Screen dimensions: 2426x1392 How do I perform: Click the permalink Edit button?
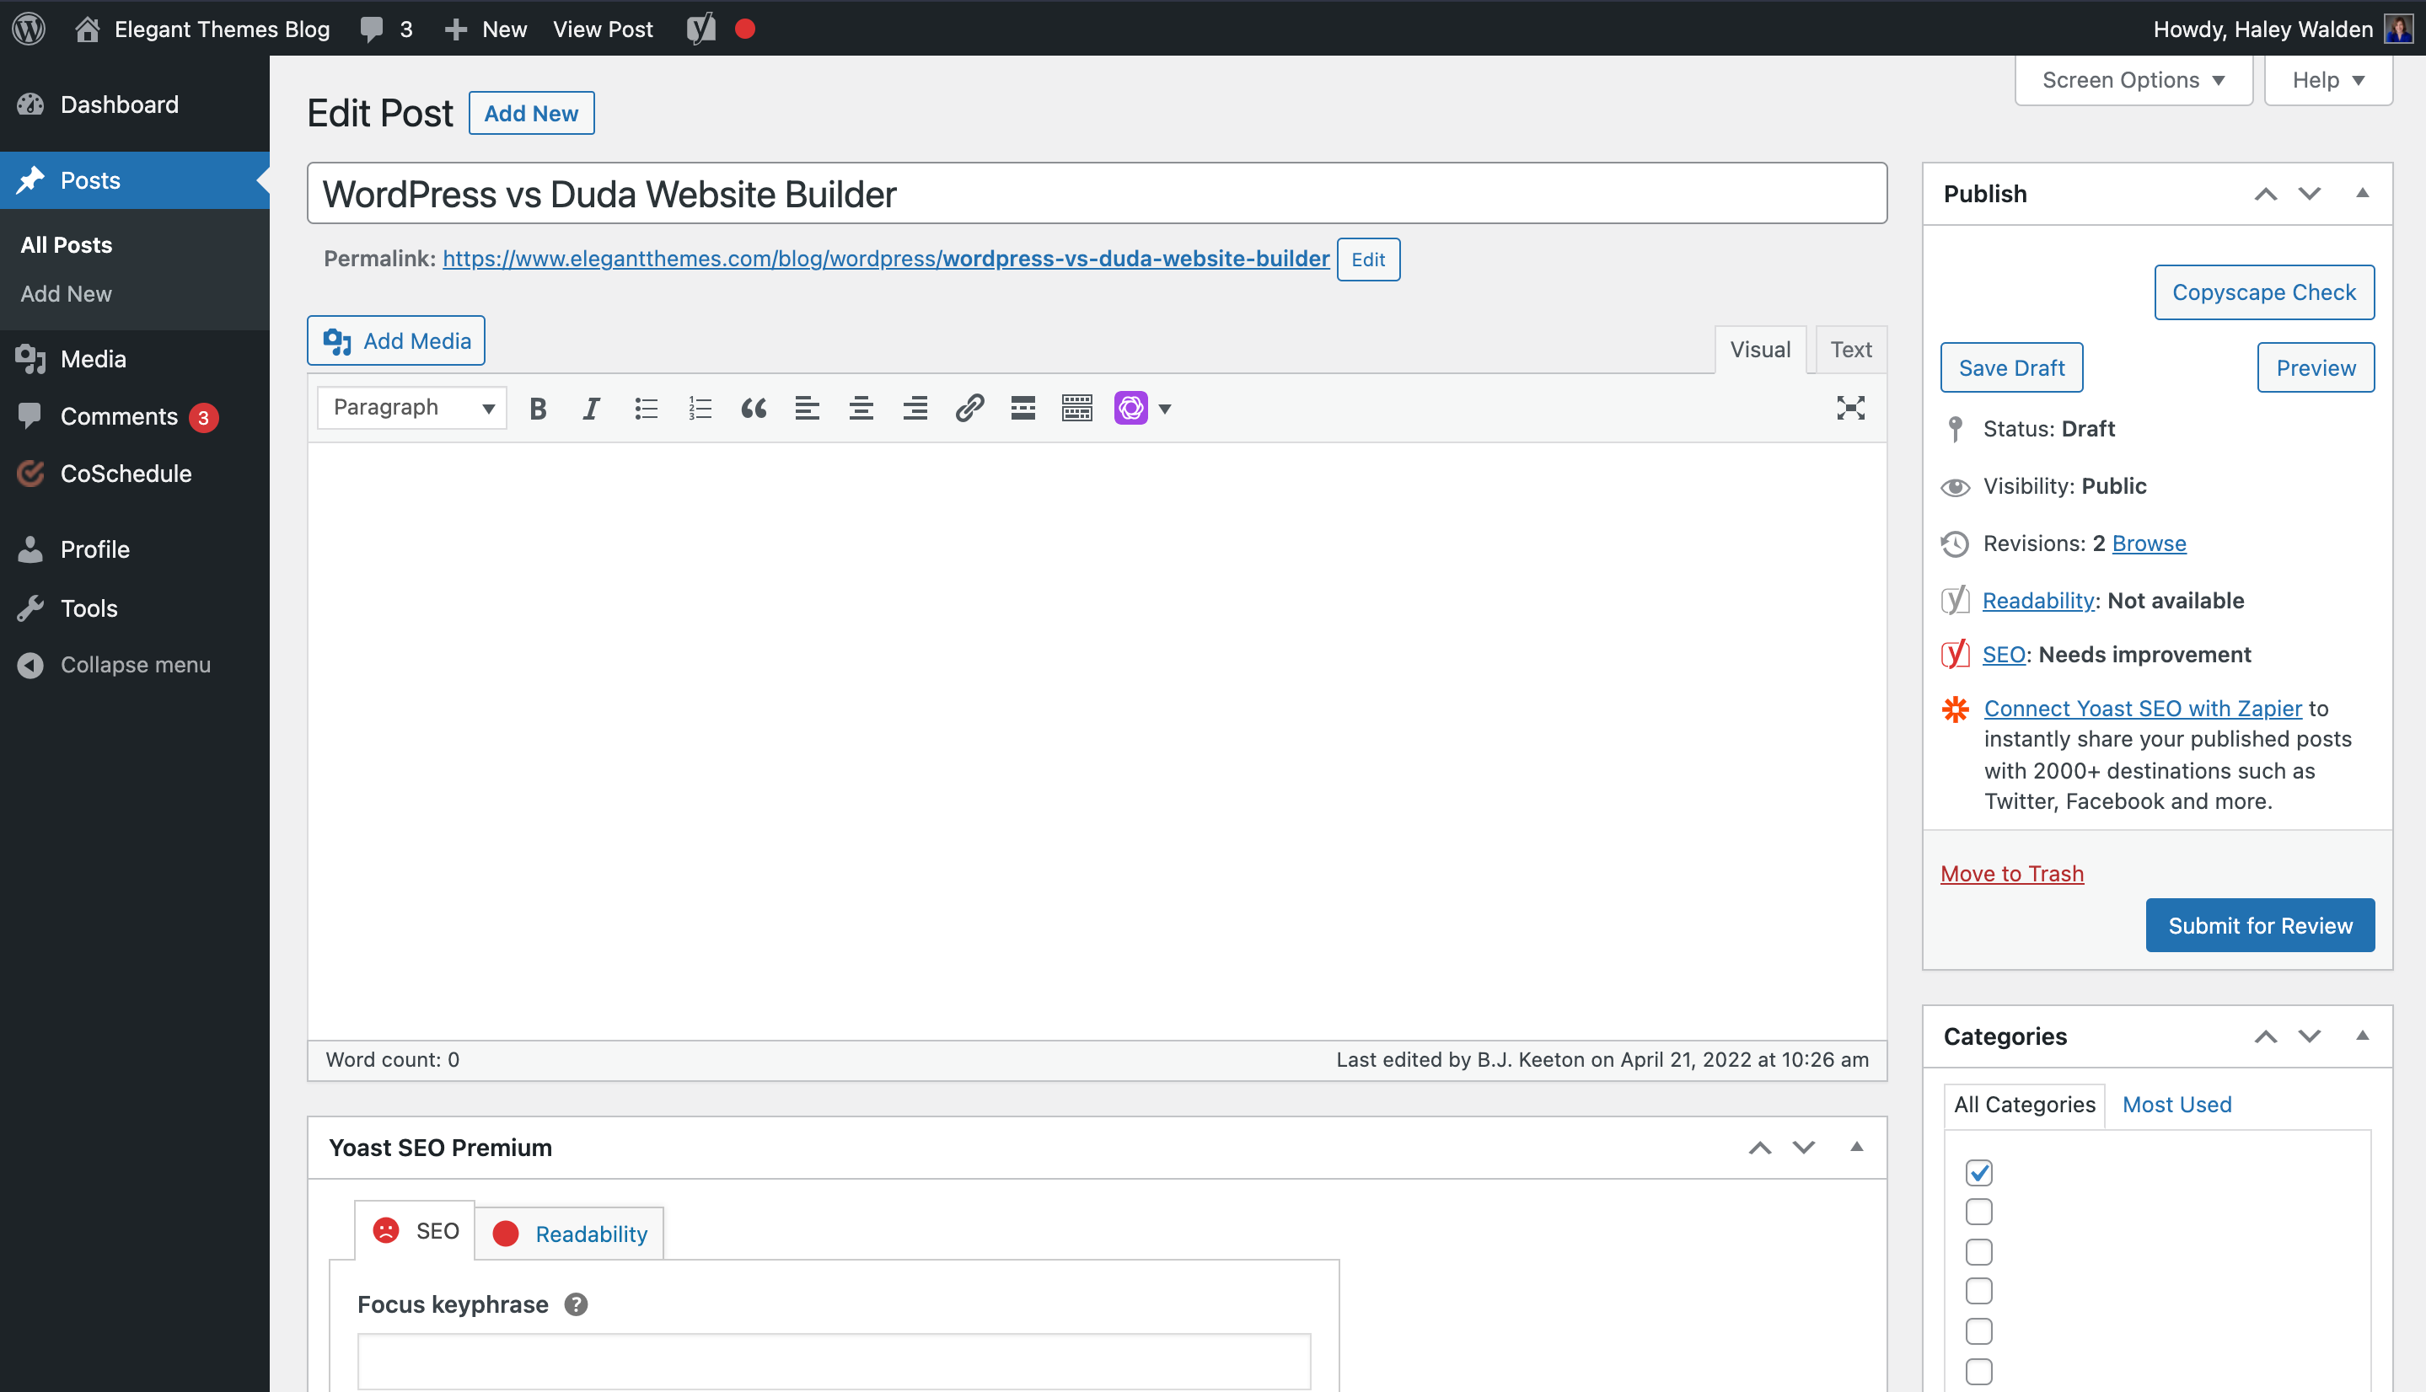(1368, 259)
